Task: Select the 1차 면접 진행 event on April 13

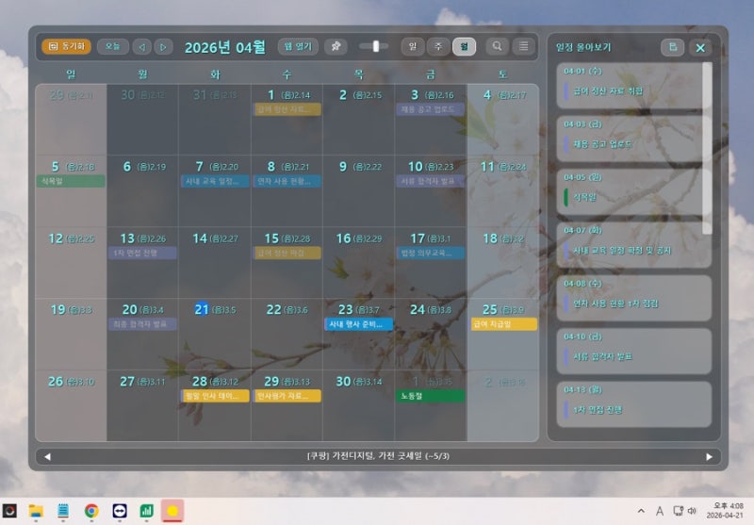Action: click(x=143, y=253)
